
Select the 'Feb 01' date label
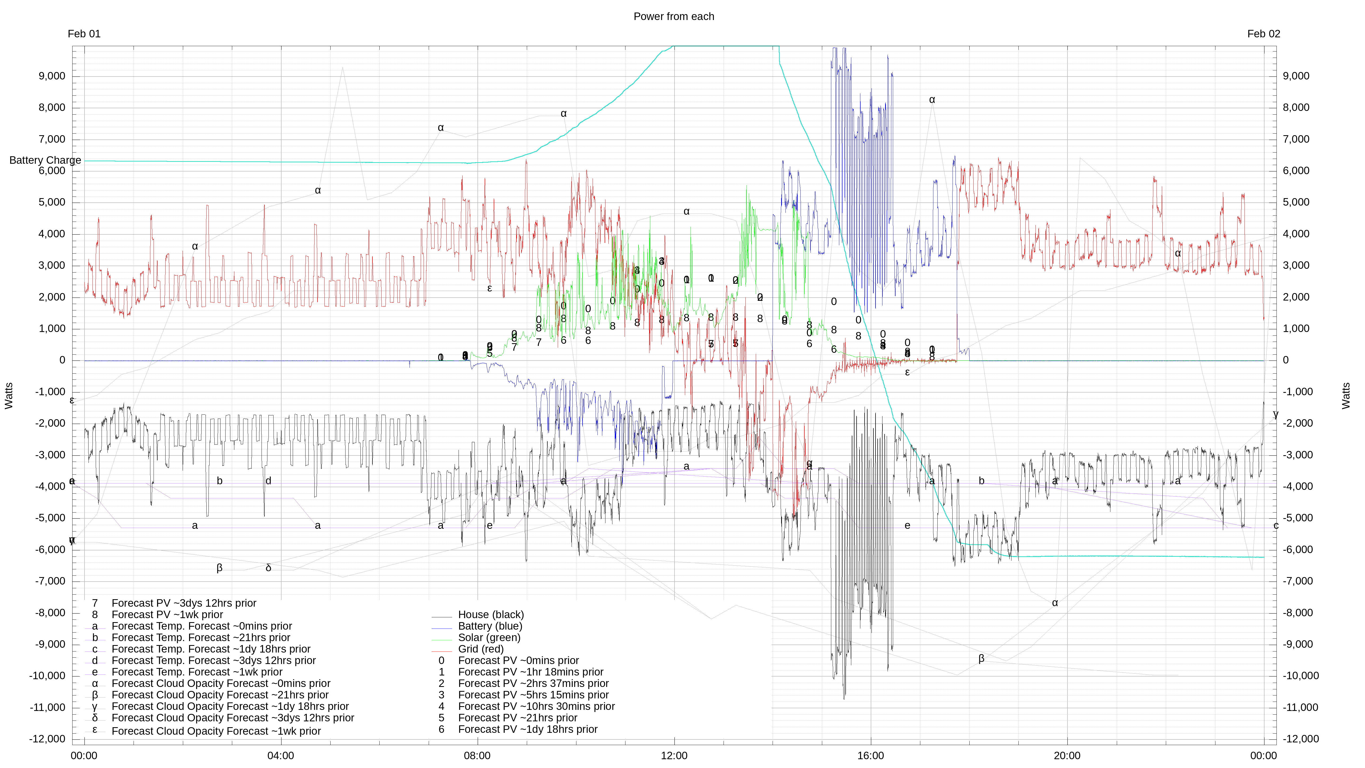click(x=84, y=34)
